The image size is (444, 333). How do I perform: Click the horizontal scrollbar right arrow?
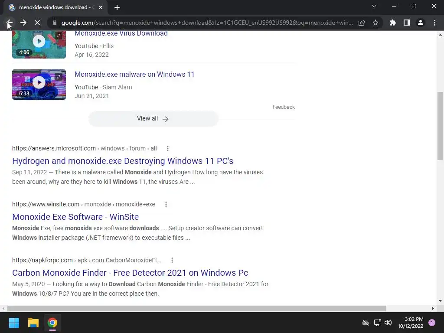pyautogui.click(x=433, y=308)
